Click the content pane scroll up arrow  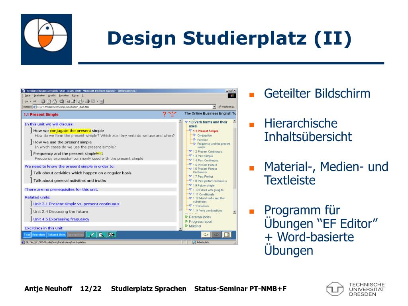tap(180, 121)
